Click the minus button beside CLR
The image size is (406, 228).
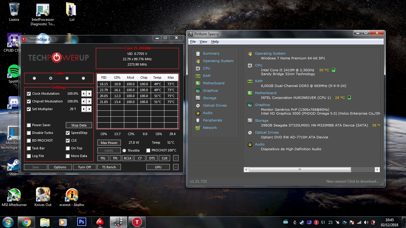(176, 158)
